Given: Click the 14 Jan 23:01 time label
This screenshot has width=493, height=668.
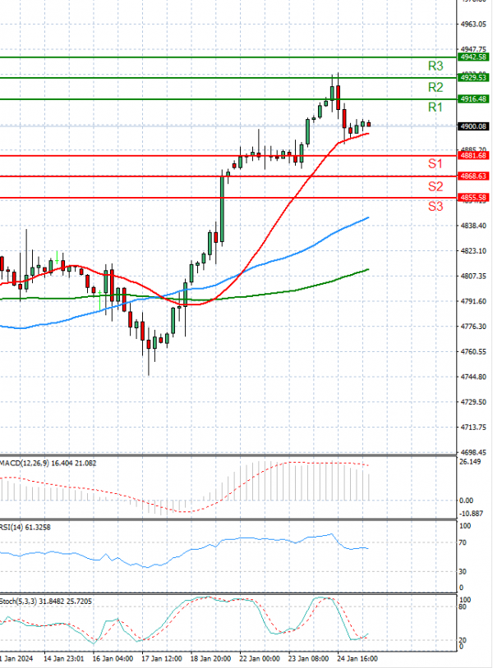Looking at the screenshot, I should point(64,659).
